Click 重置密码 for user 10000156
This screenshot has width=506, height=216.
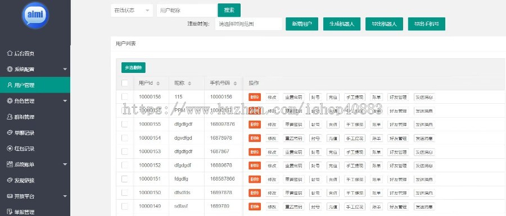[293, 97]
